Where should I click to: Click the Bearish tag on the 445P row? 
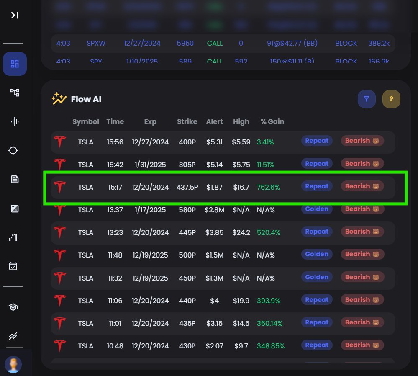point(362,232)
